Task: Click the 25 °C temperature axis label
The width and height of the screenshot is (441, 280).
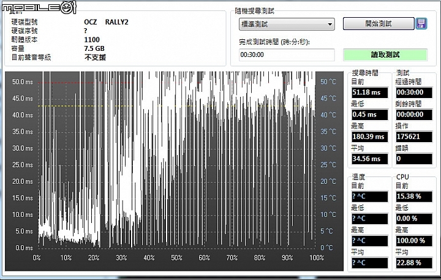Action: (328, 165)
